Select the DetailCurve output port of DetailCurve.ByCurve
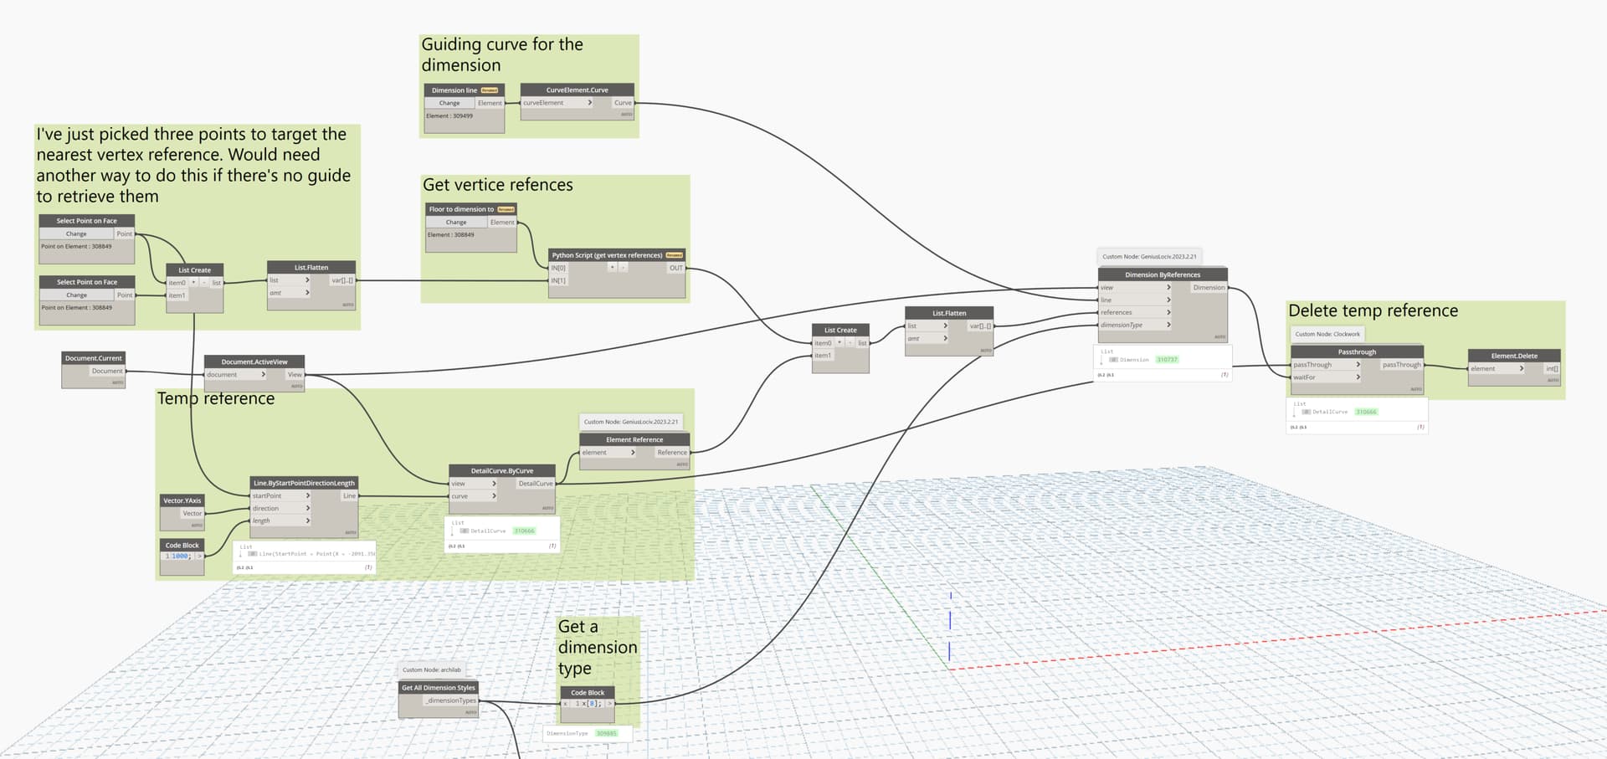The height and width of the screenshot is (759, 1607). tap(536, 484)
